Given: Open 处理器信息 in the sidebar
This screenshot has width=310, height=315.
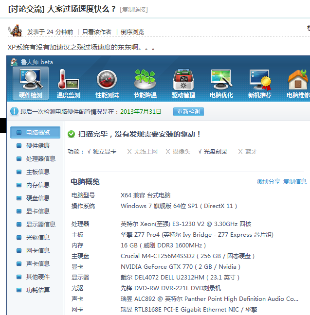Looking at the screenshot, I should pyautogui.click(x=40, y=158).
